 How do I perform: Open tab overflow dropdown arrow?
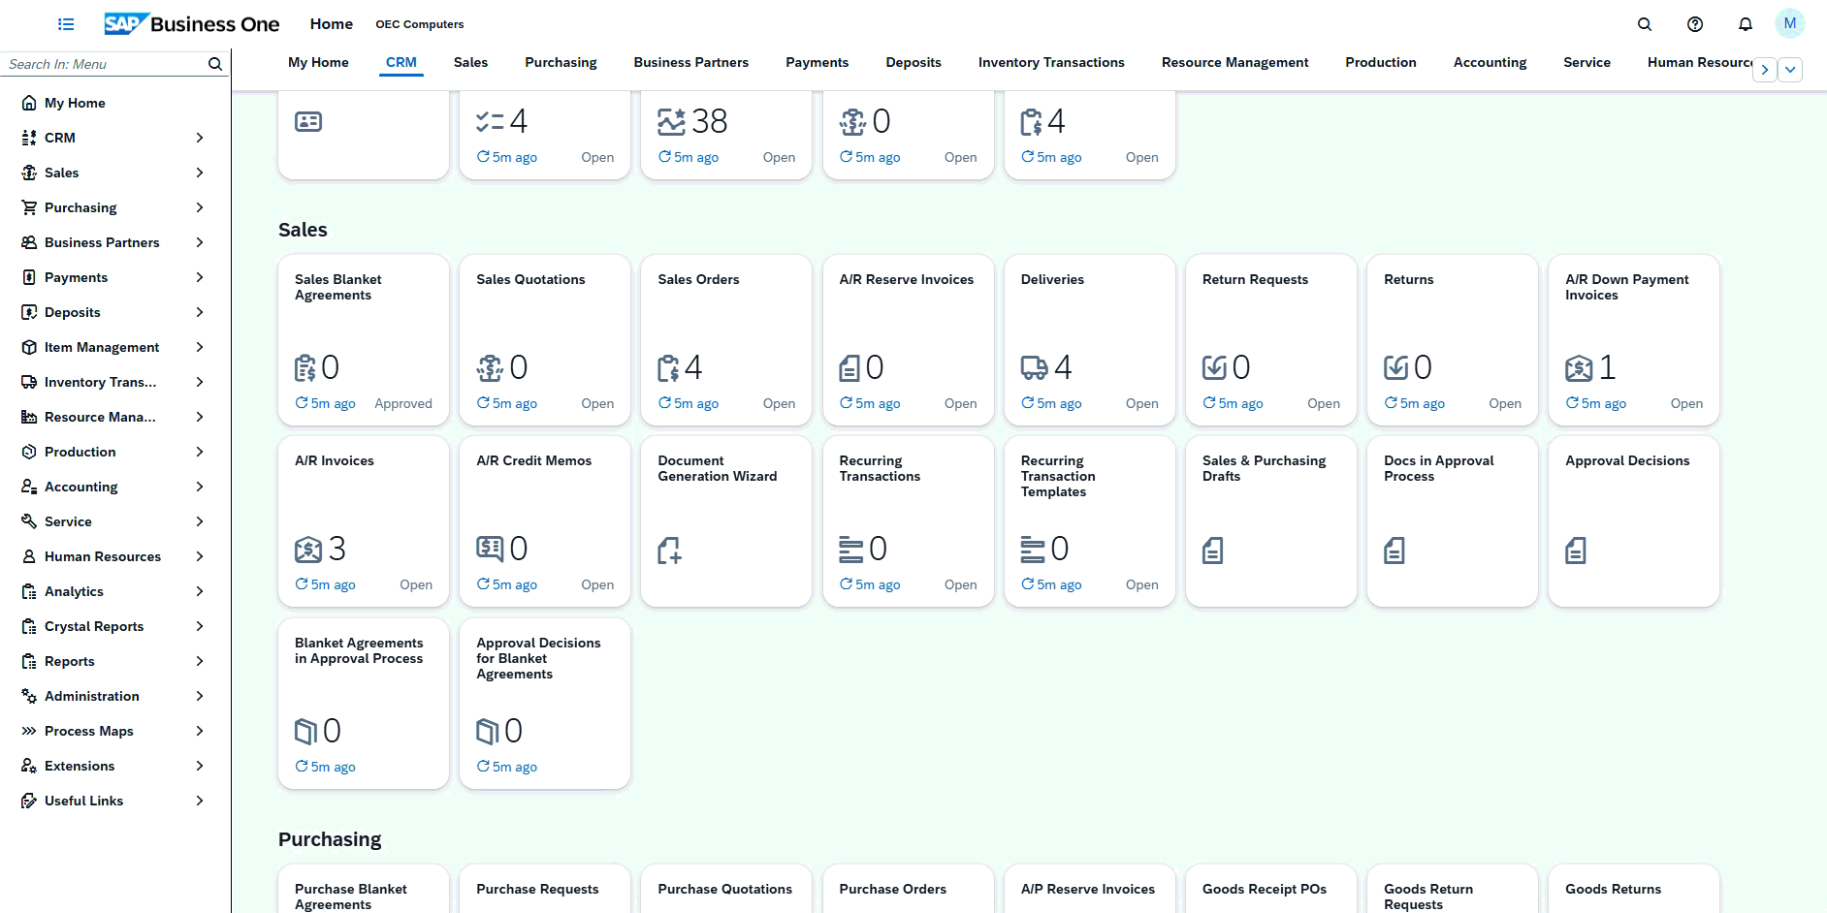[1790, 70]
